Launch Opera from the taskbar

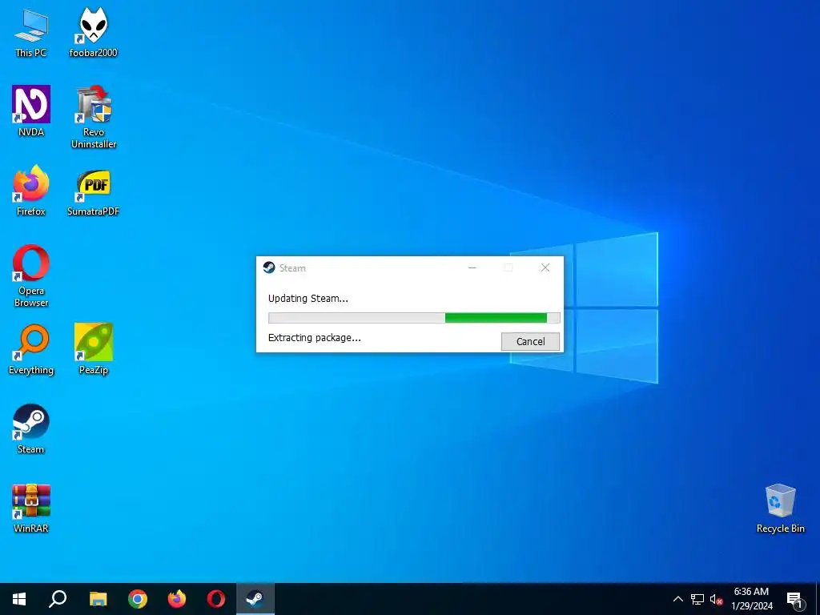pos(216,599)
